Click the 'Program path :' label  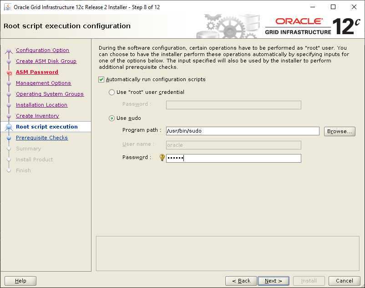pos(142,130)
